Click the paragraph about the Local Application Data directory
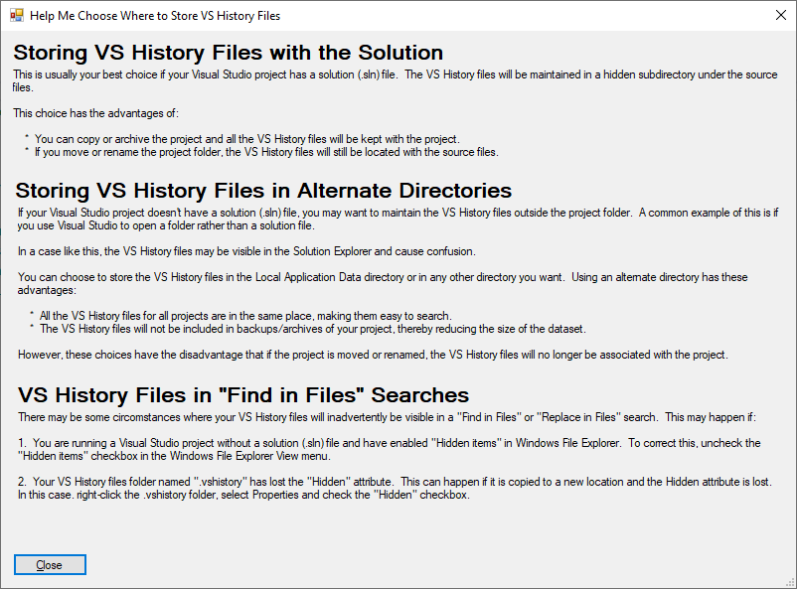 tap(383, 283)
